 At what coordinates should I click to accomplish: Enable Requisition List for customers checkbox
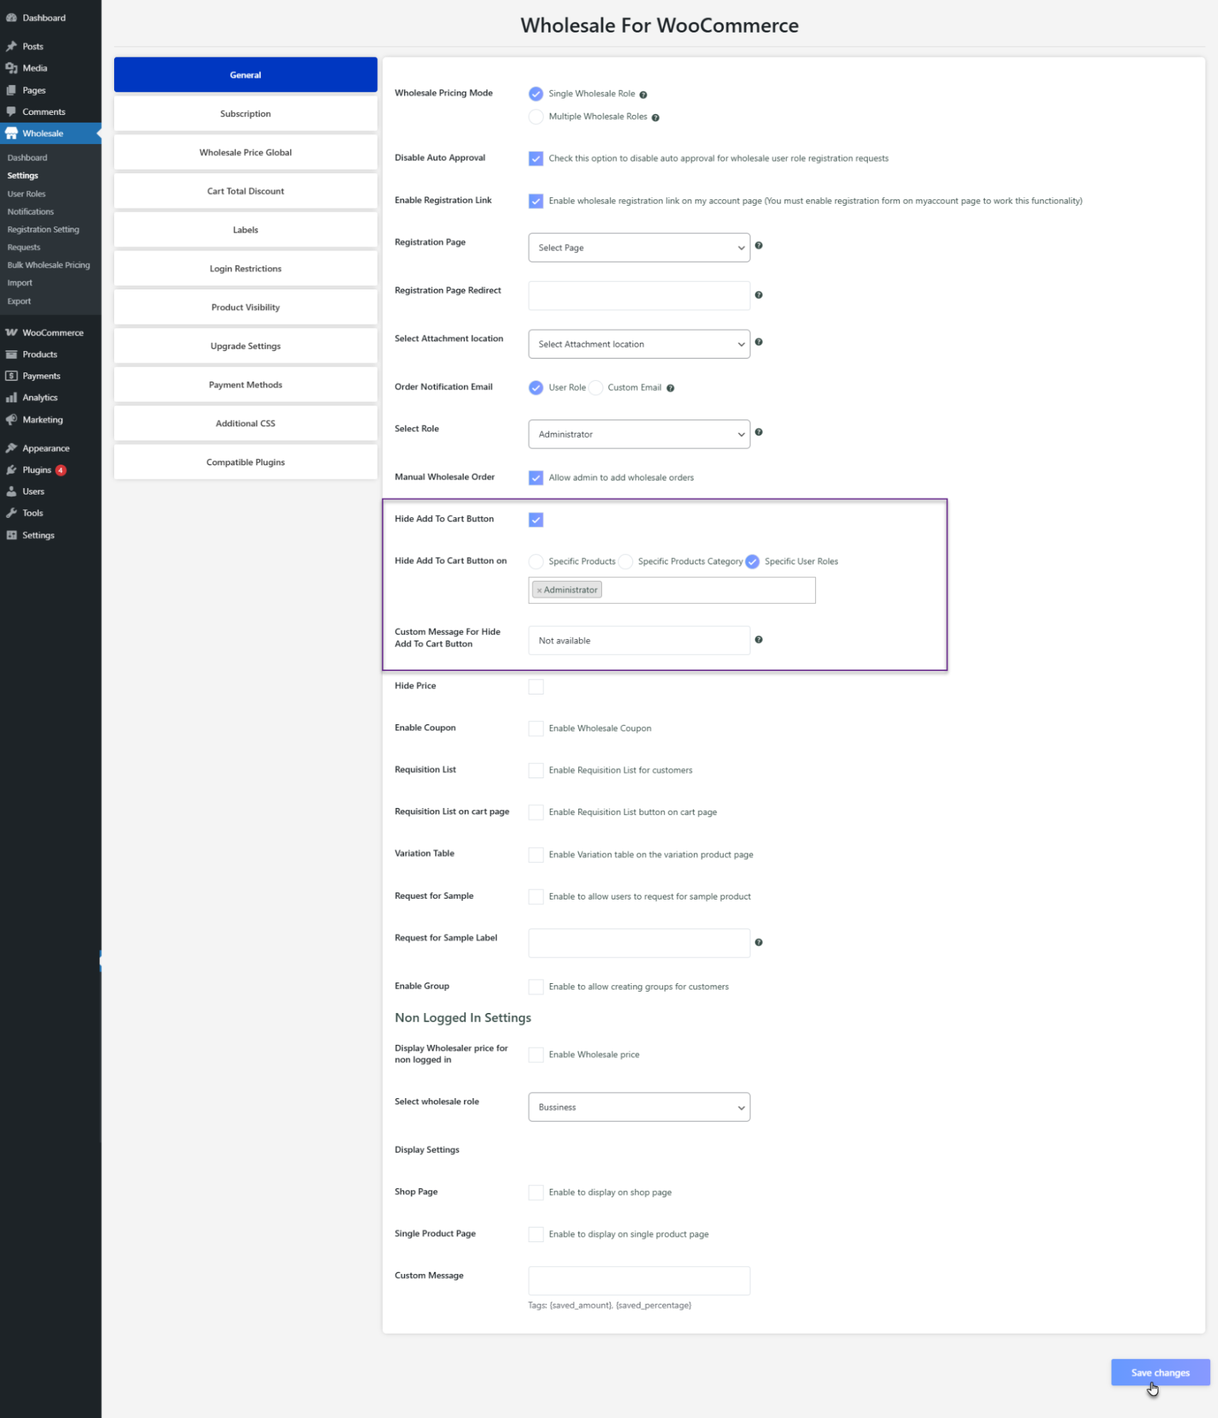tap(536, 770)
